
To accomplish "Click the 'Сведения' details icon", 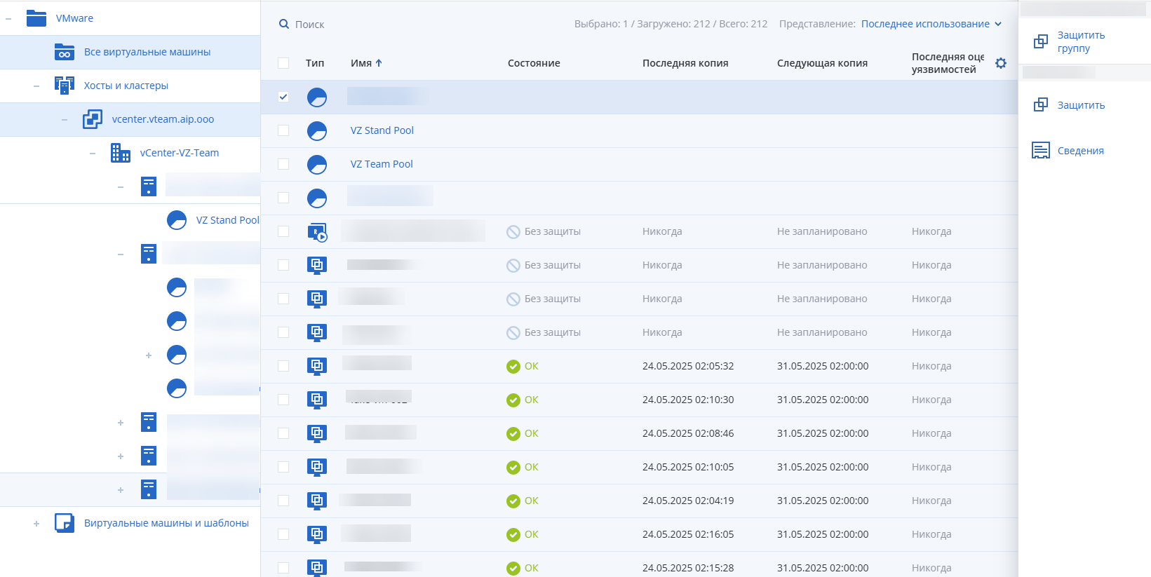I will click(x=1041, y=151).
